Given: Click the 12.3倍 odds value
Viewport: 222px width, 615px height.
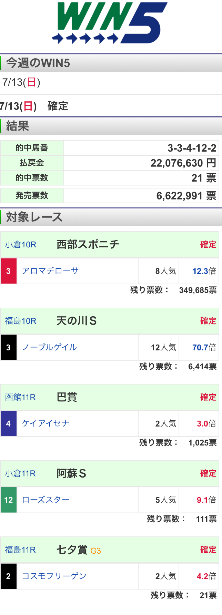Looking at the screenshot, I should click(x=204, y=271).
